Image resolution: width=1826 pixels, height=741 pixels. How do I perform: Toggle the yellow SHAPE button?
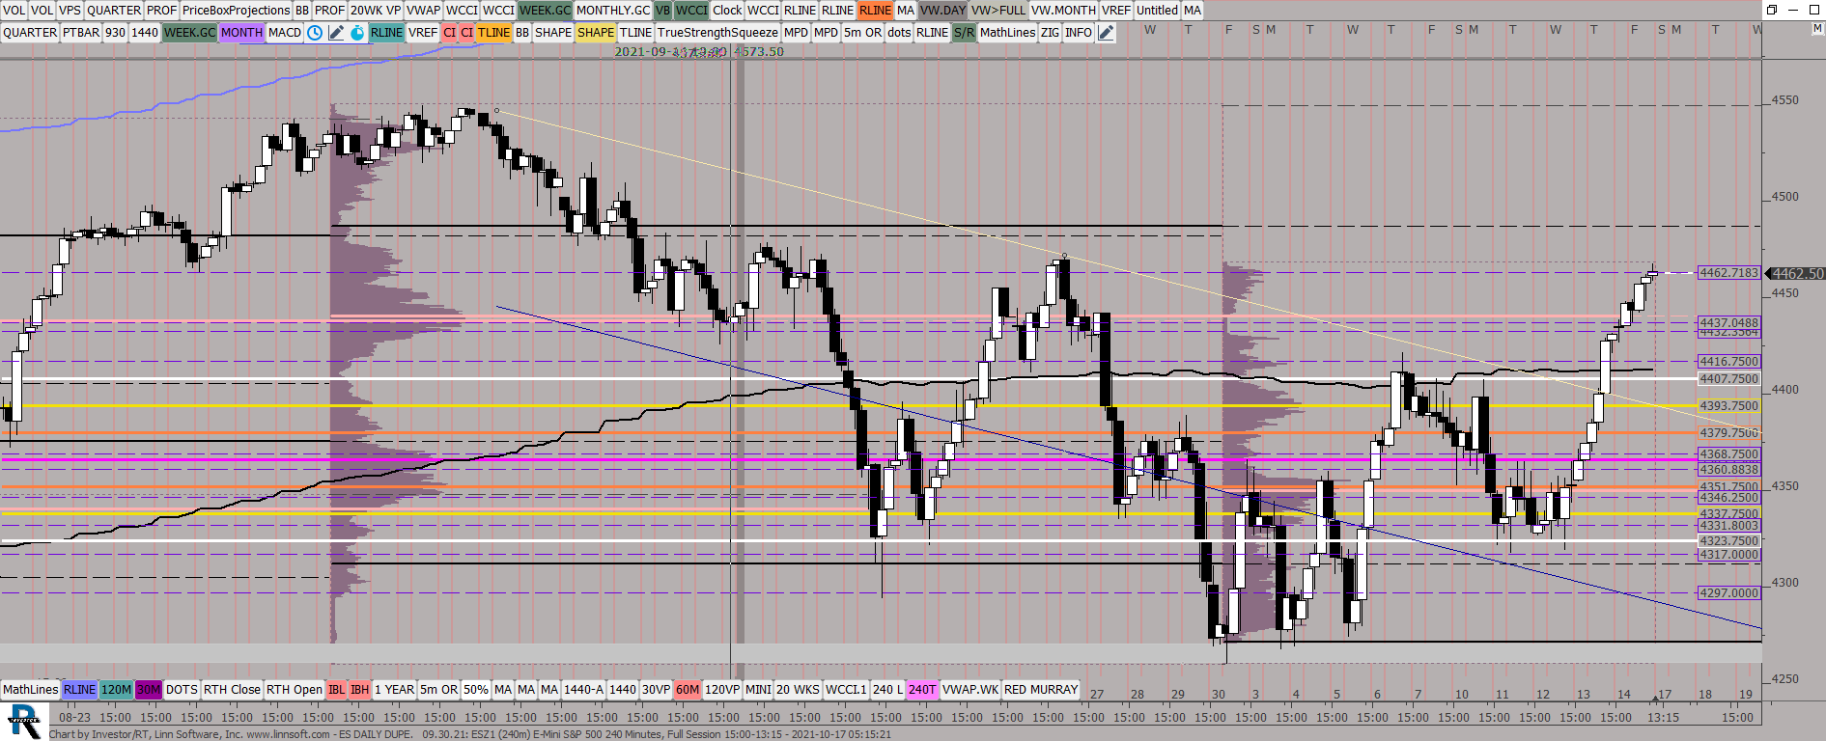coord(596,33)
